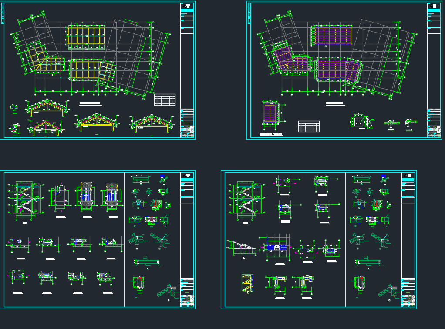Pick the square base plate detail with four bolts
This screenshot has width=445, height=329.
pos(358,122)
